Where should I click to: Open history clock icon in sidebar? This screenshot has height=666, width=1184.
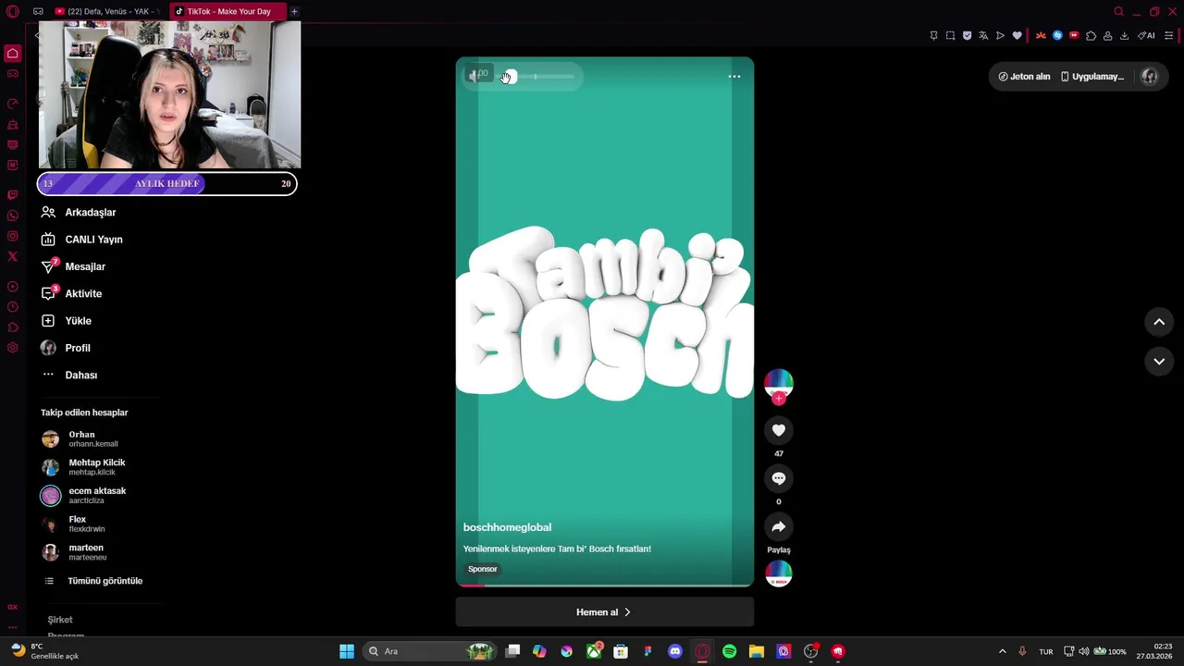pos(13,307)
